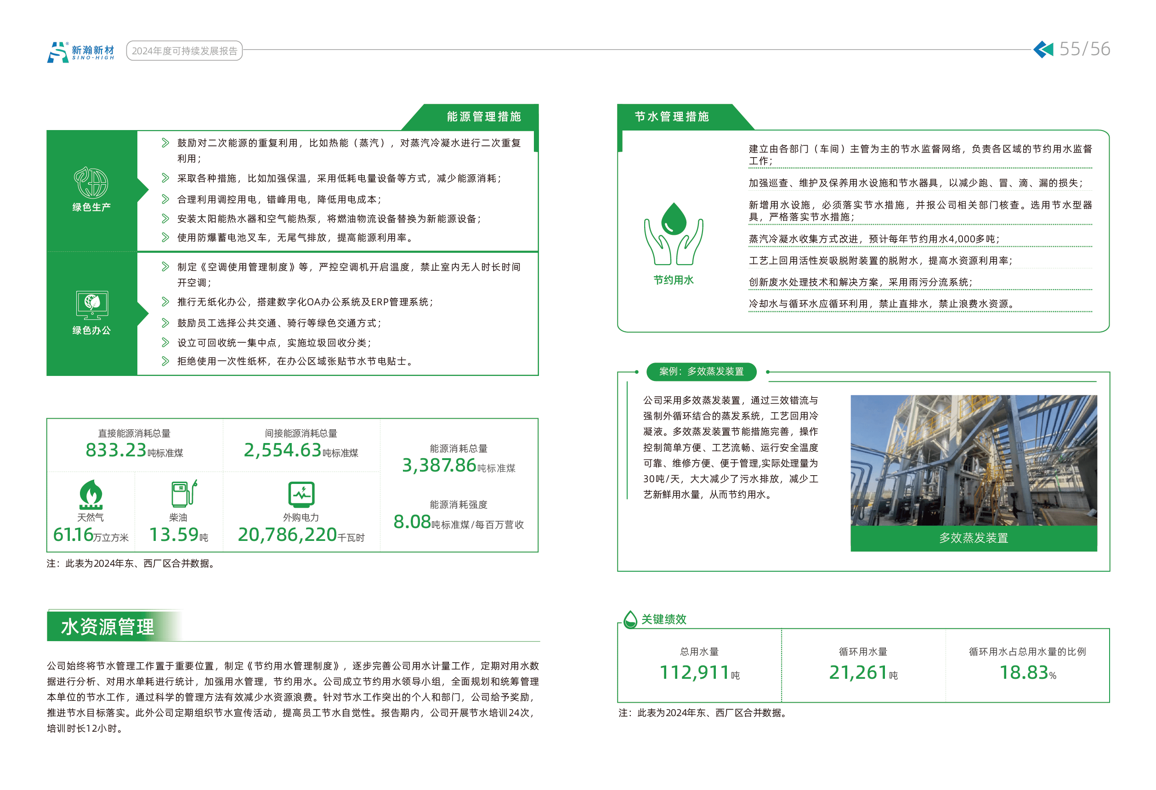Click first arrow bullet about 二次能源
1156x790 pixels.
click(x=165, y=143)
